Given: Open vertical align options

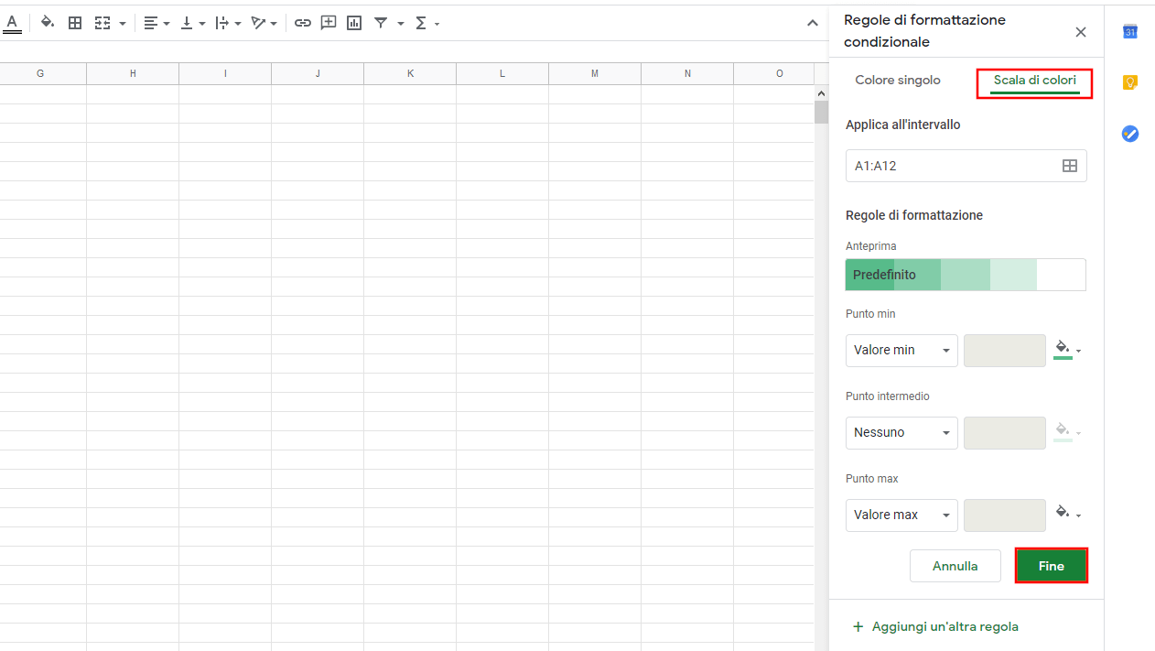Looking at the screenshot, I should (192, 23).
